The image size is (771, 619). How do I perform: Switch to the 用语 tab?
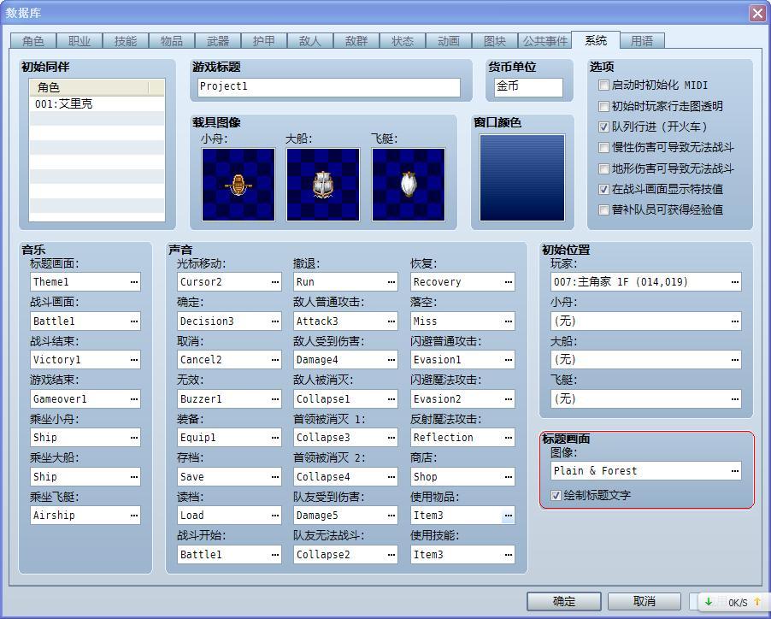pos(642,41)
